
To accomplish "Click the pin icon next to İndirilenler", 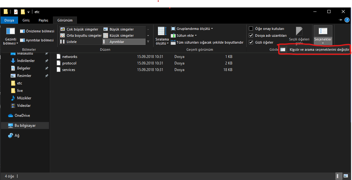I will click(x=46, y=61).
